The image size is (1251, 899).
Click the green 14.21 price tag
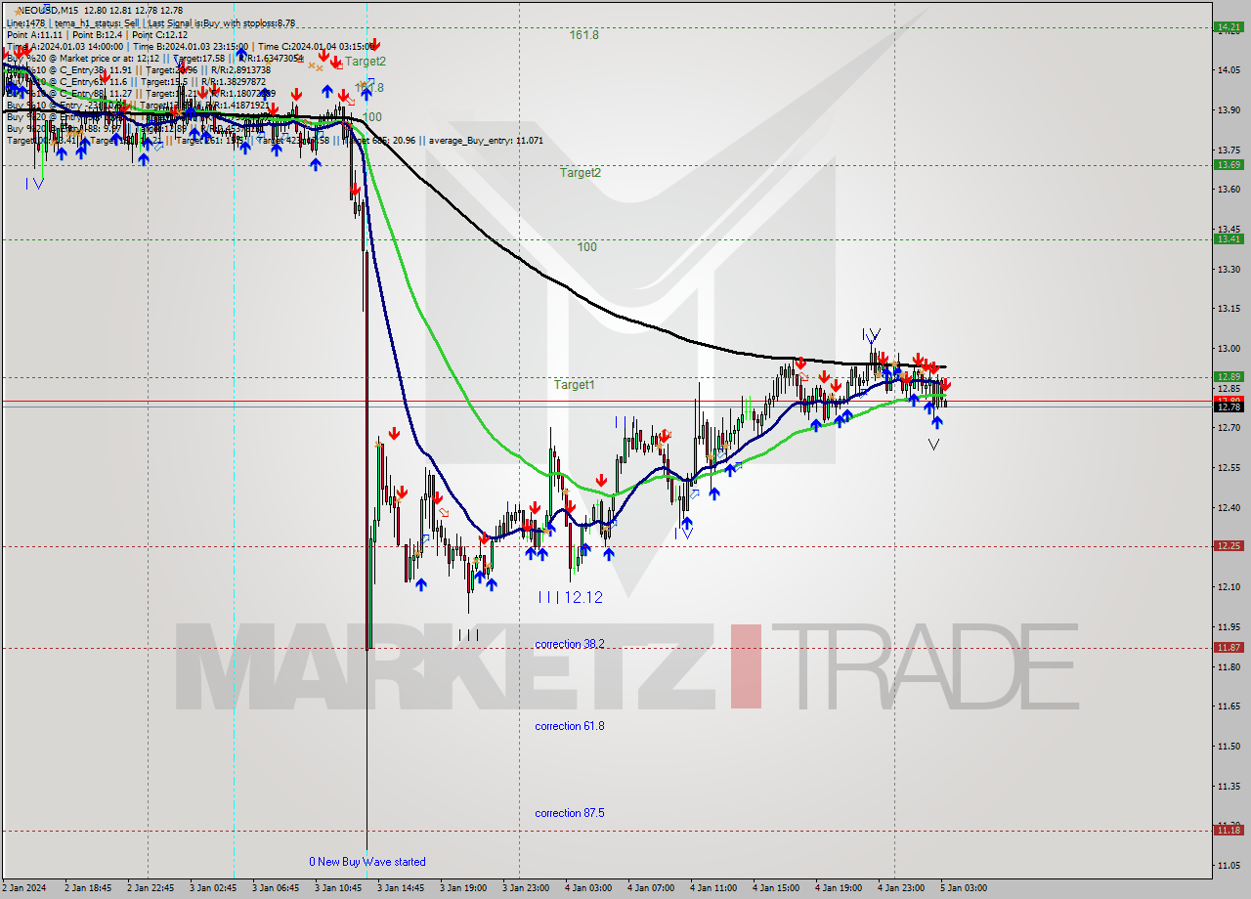click(1228, 27)
